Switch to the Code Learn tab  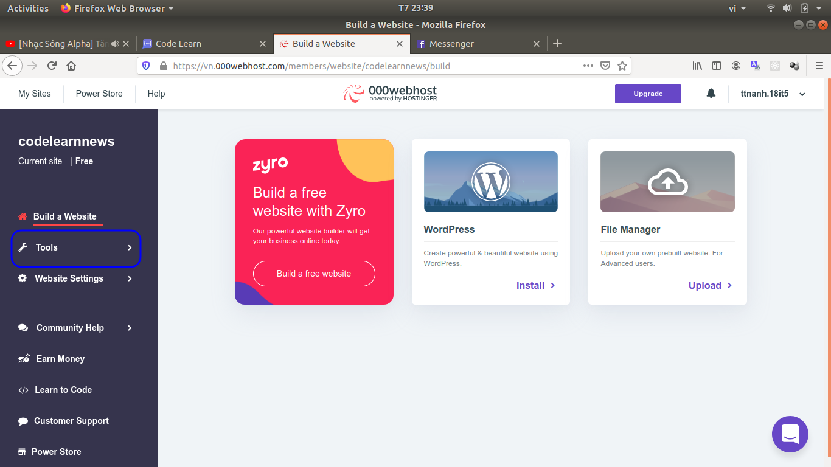204,44
